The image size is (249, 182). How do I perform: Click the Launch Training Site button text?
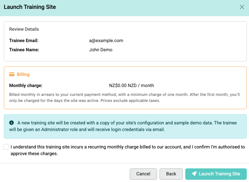[x=219, y=174]
